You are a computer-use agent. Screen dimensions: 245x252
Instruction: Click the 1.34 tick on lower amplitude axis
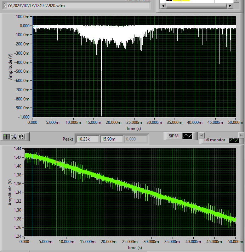tap(17, 192)
